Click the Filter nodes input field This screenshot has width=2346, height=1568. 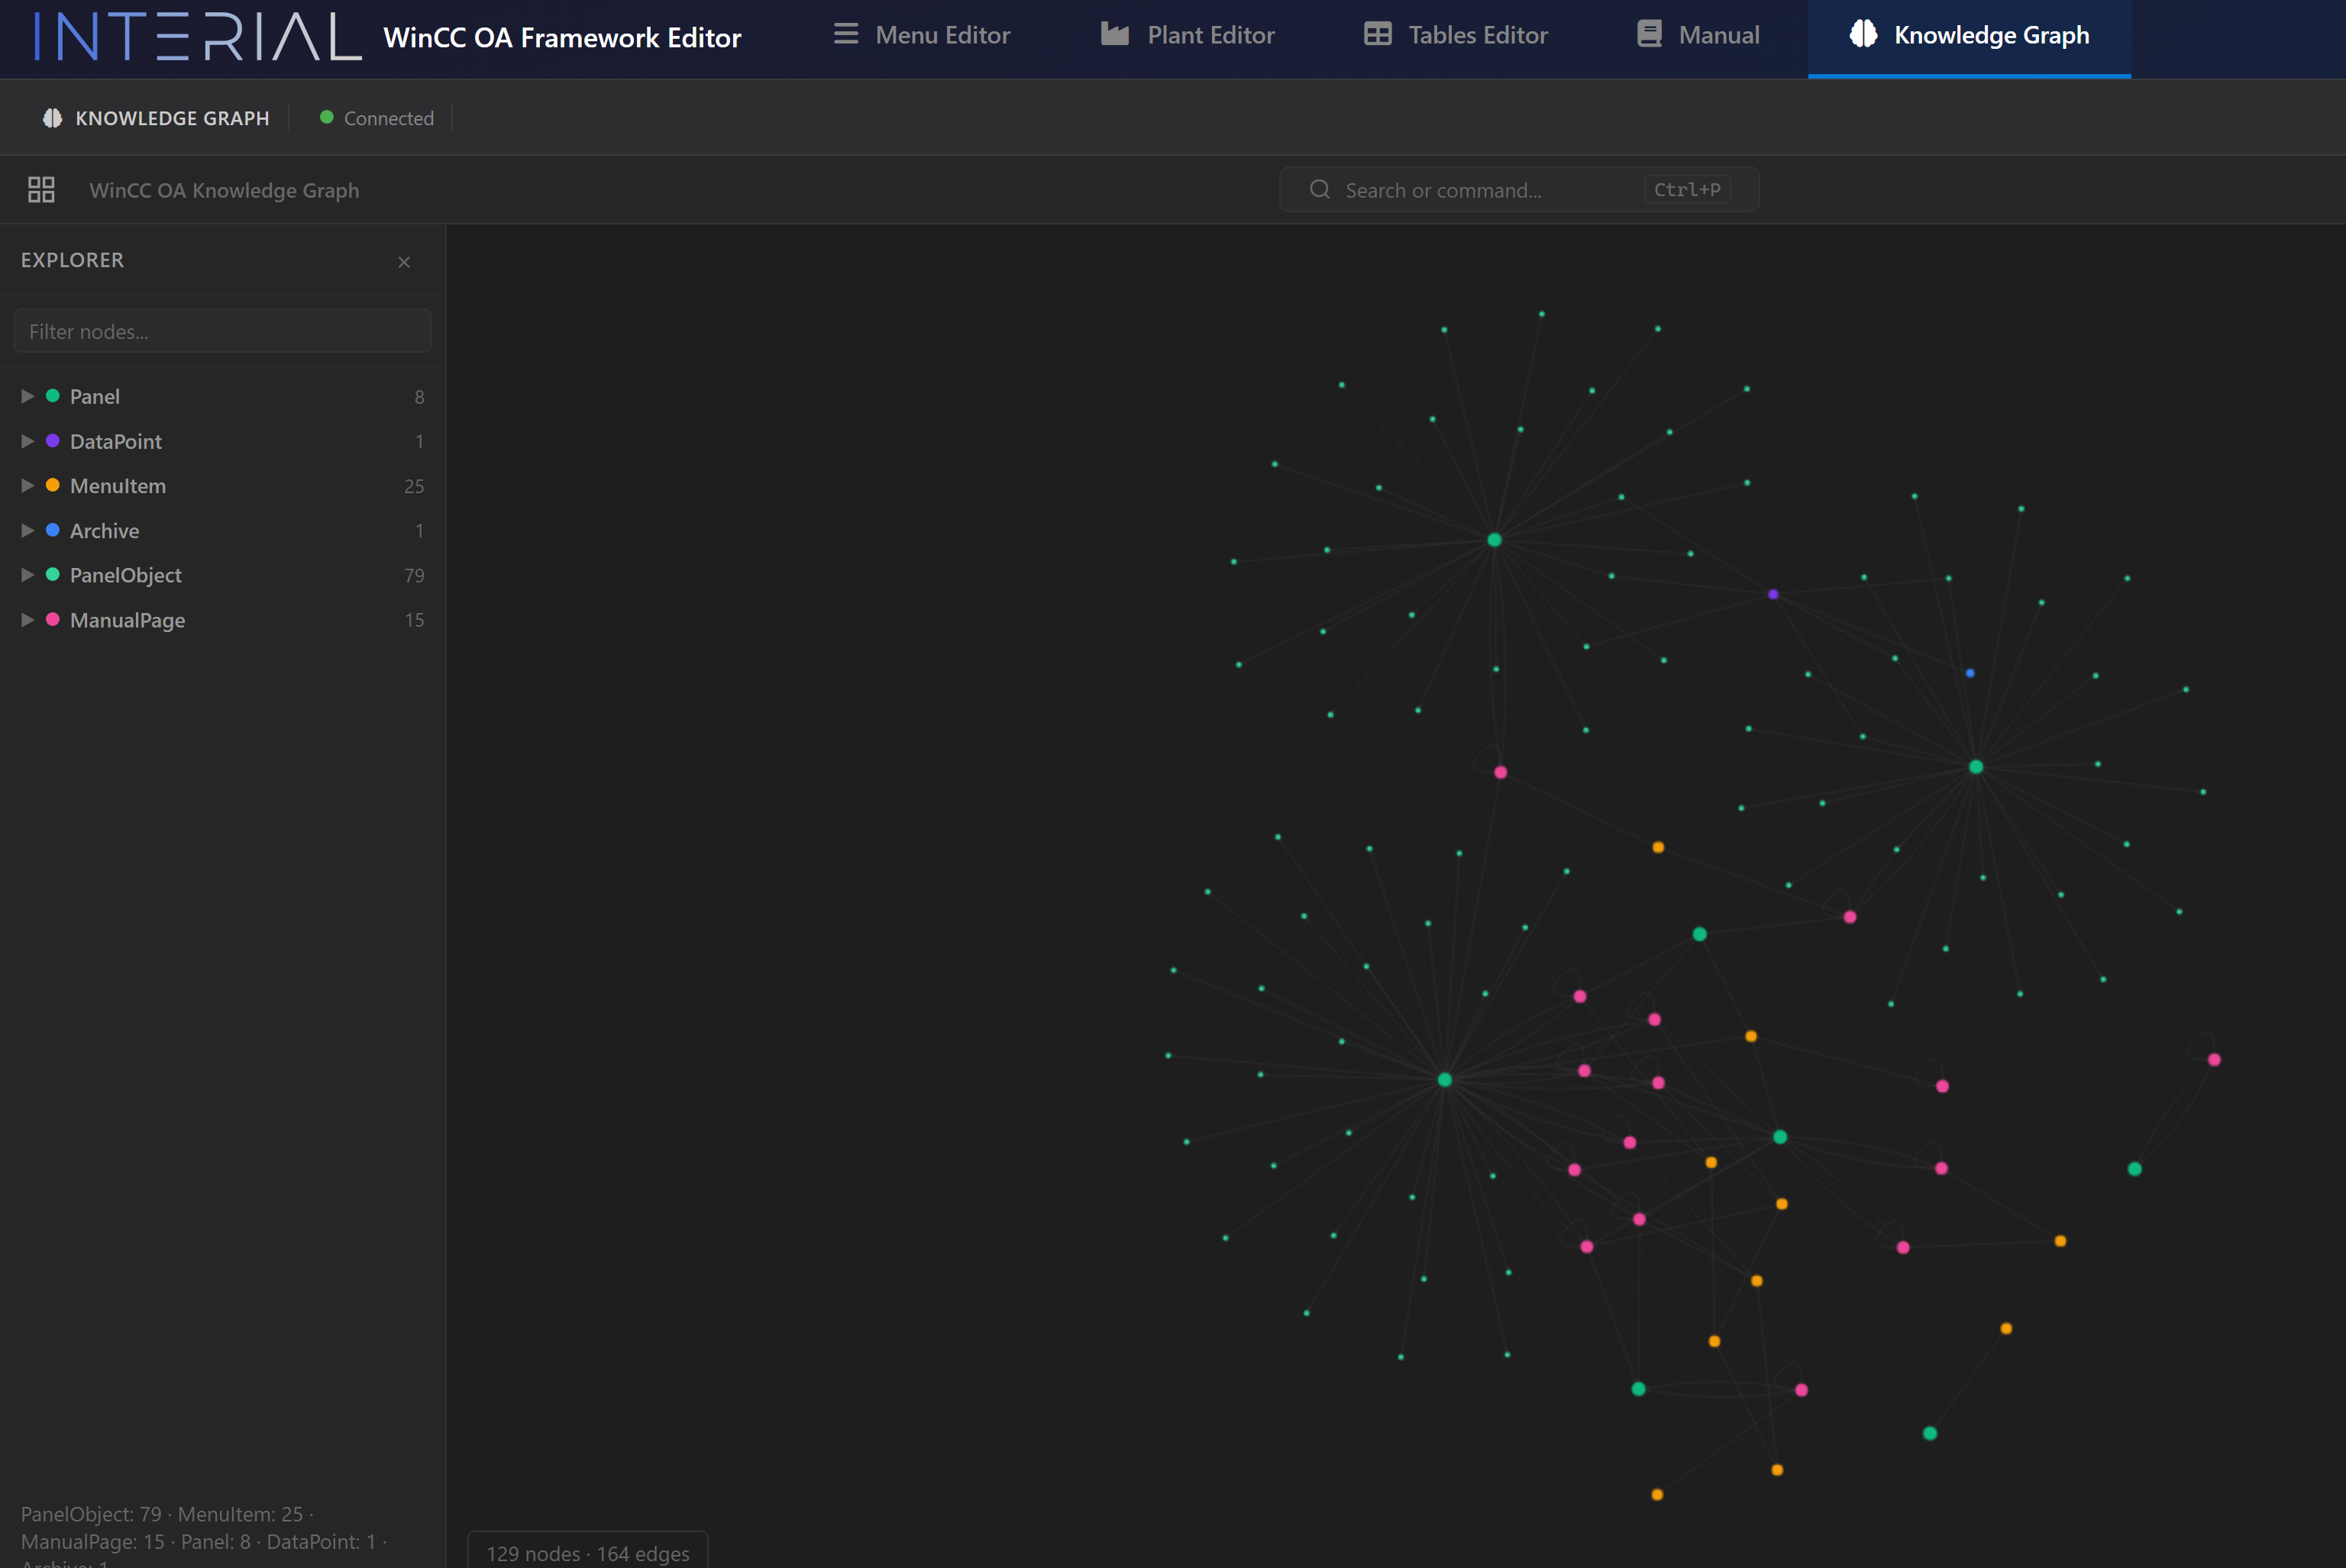pyautogui.click(x=222, y=330)
